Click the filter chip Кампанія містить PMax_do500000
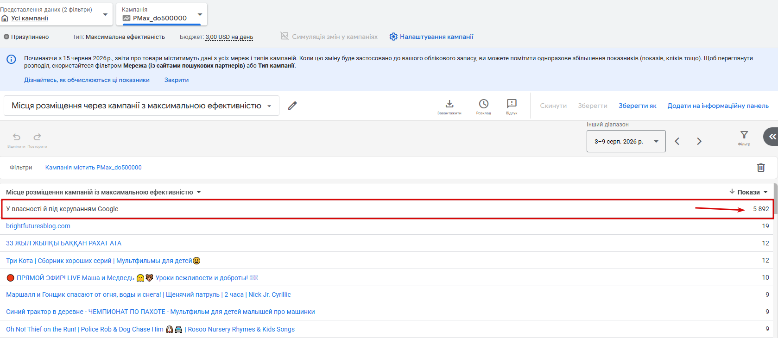Image resolution: width=778 pixels, height=338 pixels. 94,168
